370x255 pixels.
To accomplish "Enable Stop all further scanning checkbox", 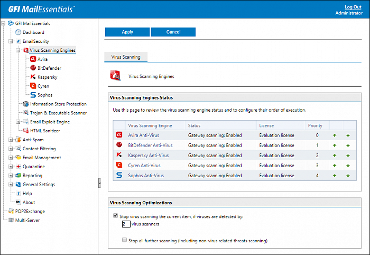I will (124, 240).
